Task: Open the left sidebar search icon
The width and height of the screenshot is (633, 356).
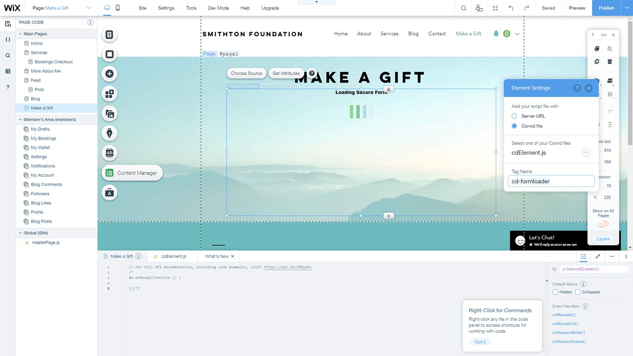Action: click(x=8, y=55)
